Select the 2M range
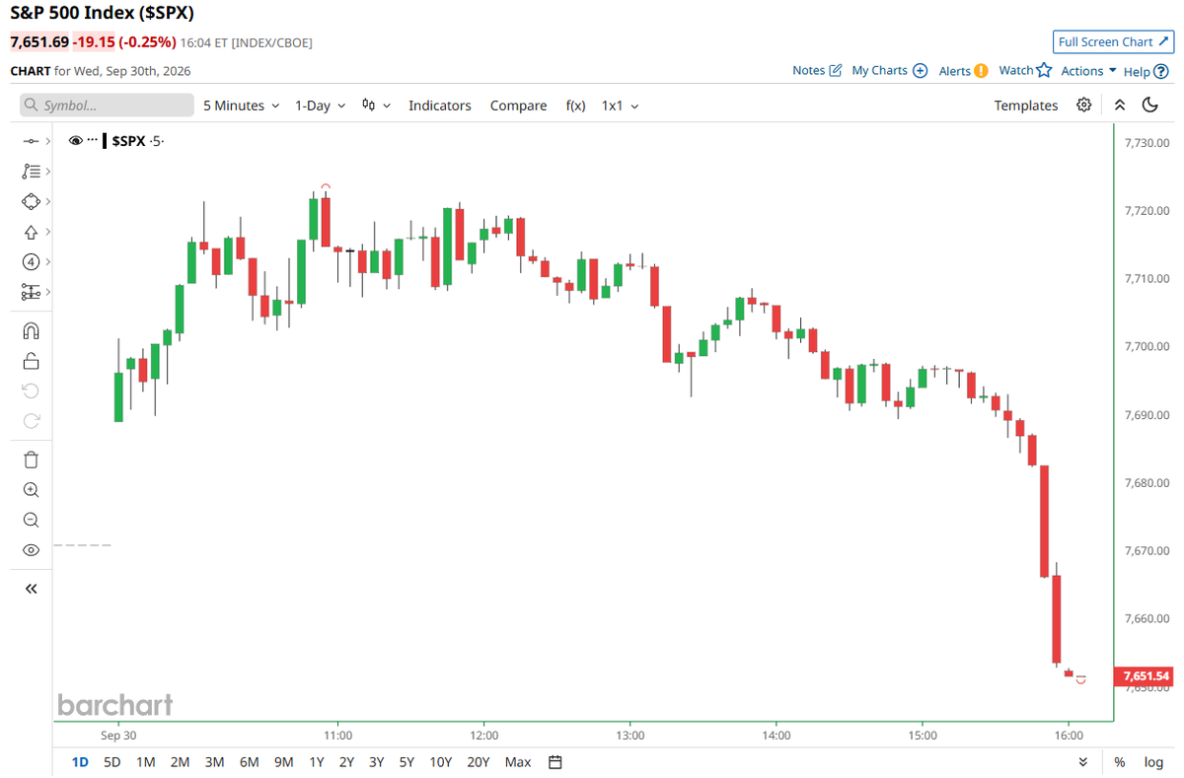1184x778 pixels. [x=180, y=762]
